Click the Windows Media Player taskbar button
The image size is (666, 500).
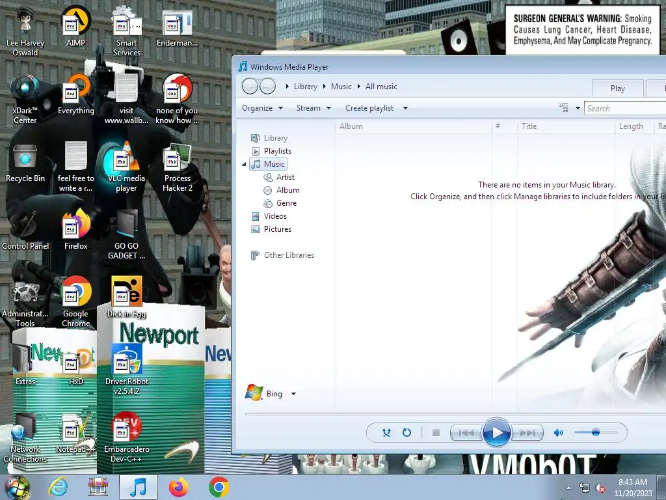[x=139, y=487]
